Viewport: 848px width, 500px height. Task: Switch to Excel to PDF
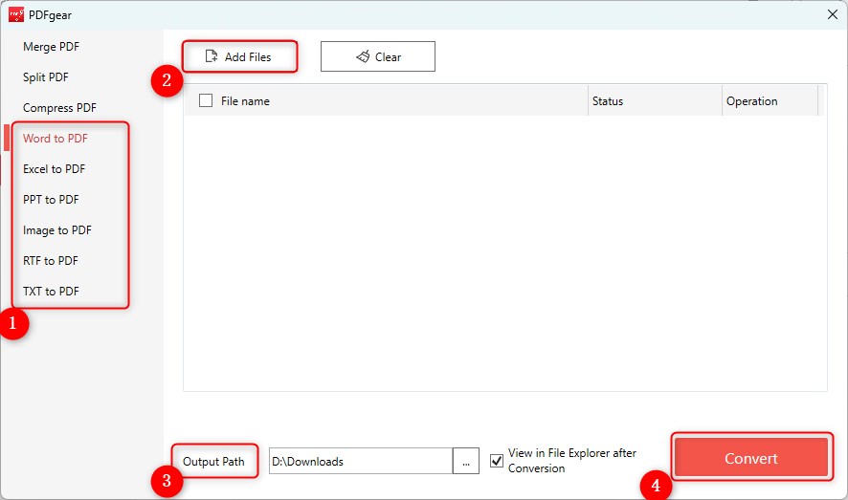click(54, 169)
